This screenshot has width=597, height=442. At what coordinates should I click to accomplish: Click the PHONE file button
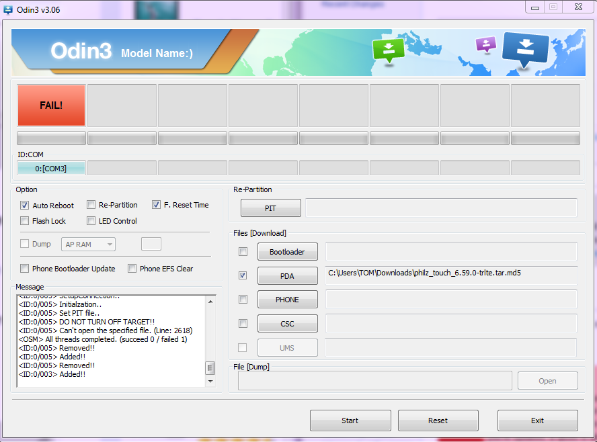pos(288,300)
